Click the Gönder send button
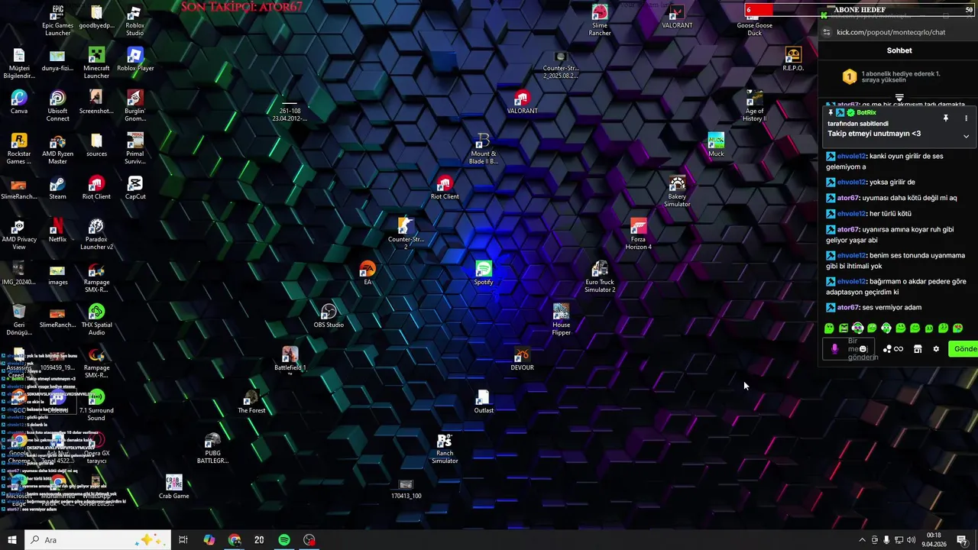The height and width of the screenshot is (550, 978). (963, 348)
